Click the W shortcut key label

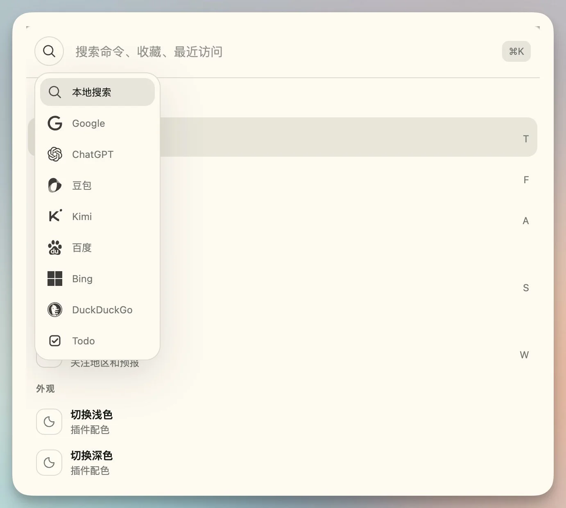[524, 355]
